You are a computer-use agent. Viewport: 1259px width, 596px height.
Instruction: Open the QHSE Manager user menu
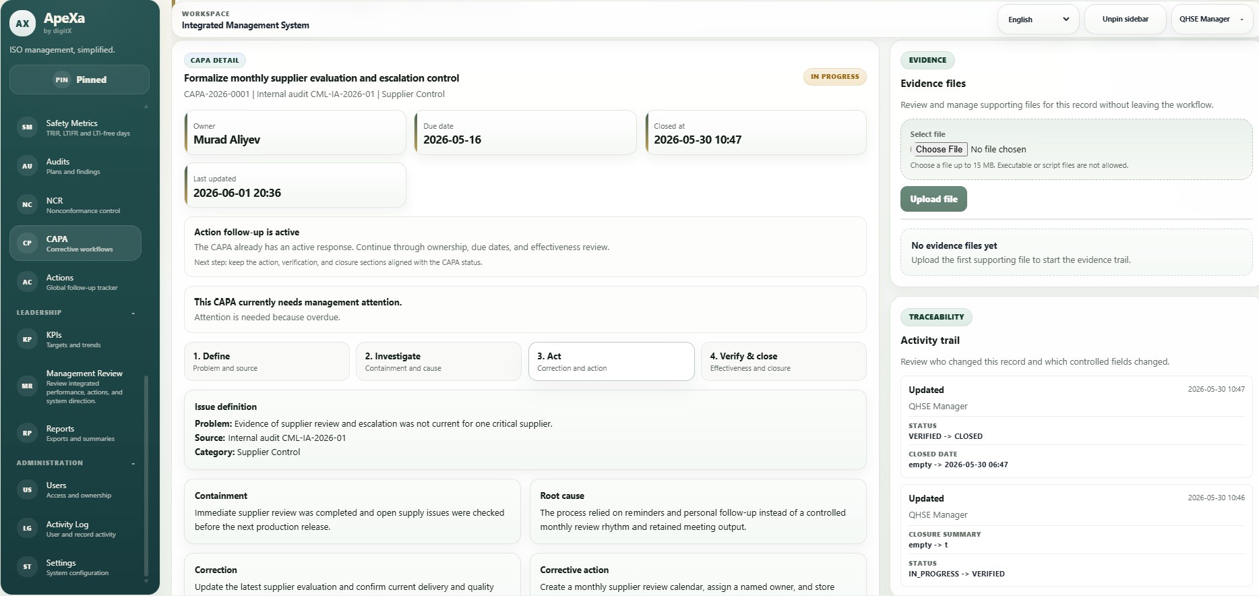tap(1212, 20)
